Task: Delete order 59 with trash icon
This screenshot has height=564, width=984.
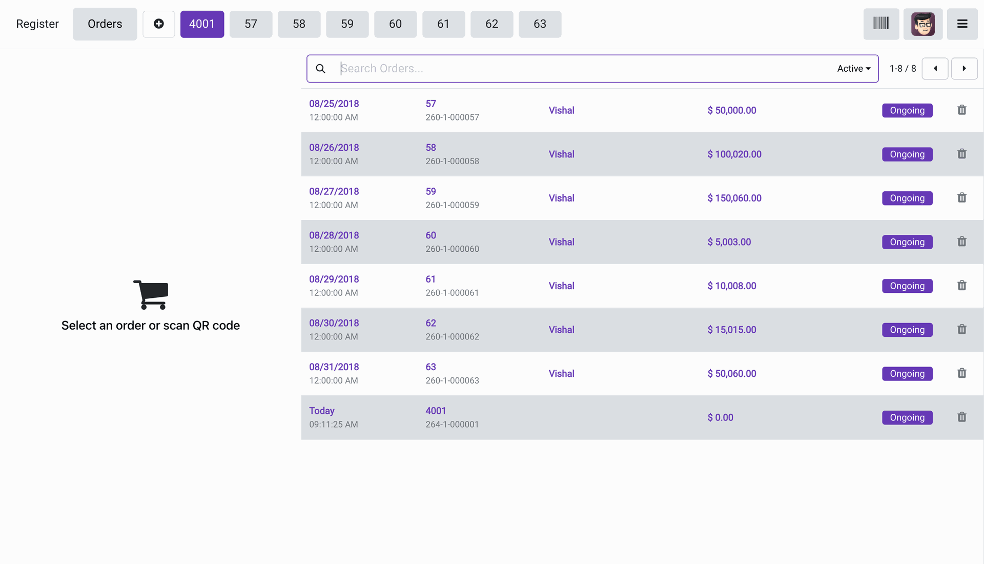Action: [962, 198]
